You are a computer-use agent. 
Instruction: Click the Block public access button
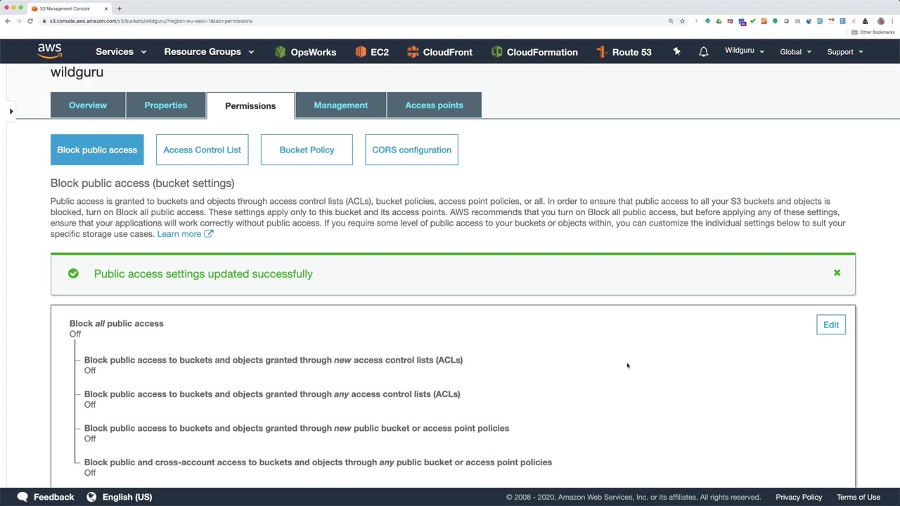(97, 150)
